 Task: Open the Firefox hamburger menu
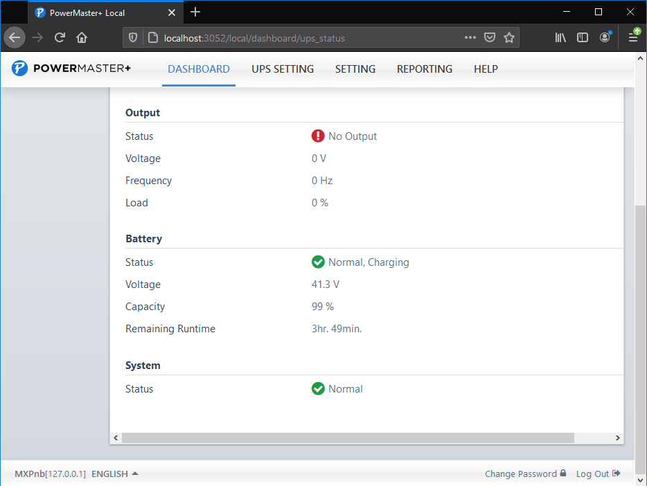[x=633, y=38]
